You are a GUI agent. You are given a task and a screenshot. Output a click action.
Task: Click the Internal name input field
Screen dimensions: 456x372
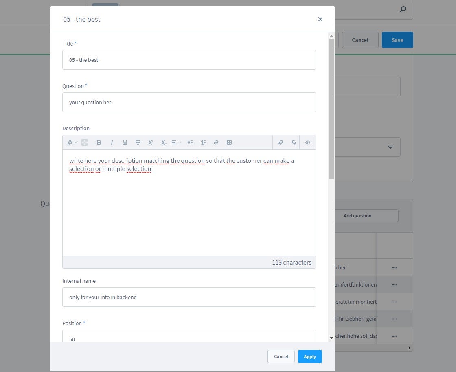[189, 297]
